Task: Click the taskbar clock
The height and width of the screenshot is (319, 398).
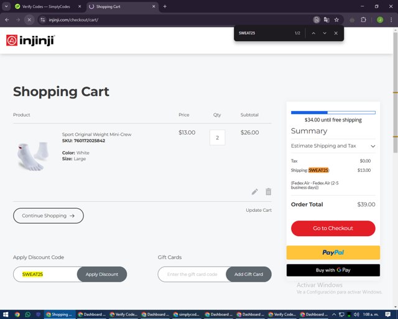Action: (x=371, y=315)
